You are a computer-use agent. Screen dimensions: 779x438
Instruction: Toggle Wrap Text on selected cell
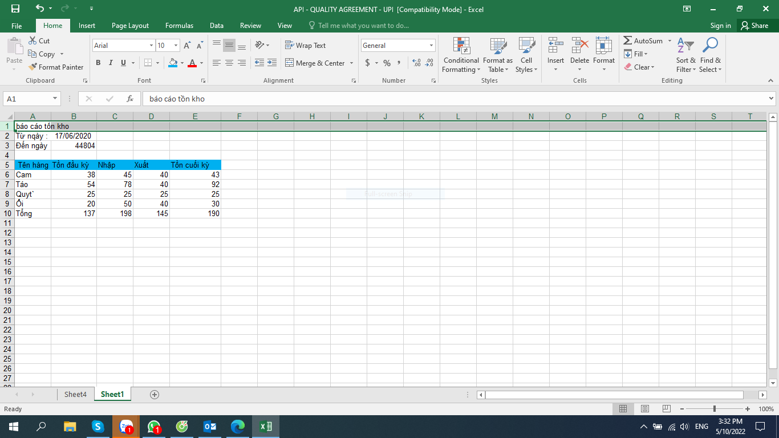click(x=305, y=46)
